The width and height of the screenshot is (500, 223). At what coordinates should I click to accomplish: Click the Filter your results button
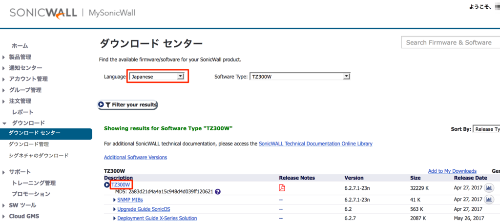(127, 104)
